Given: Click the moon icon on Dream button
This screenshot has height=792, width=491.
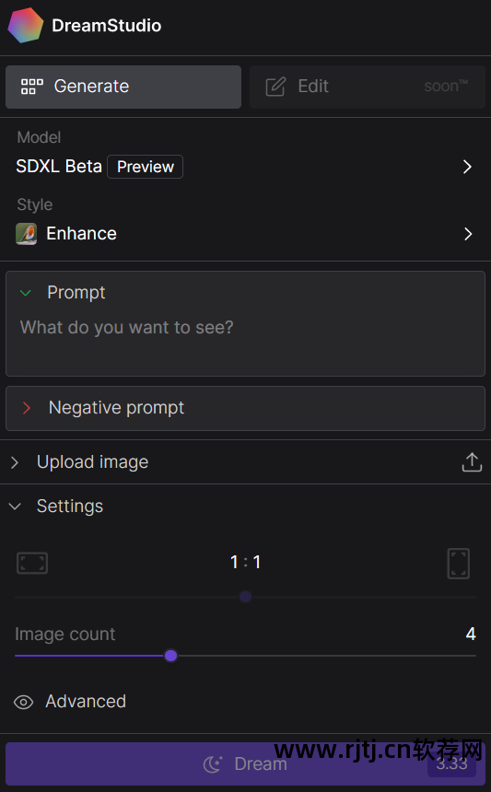Looking at the screenshot, I should point(213,763).
